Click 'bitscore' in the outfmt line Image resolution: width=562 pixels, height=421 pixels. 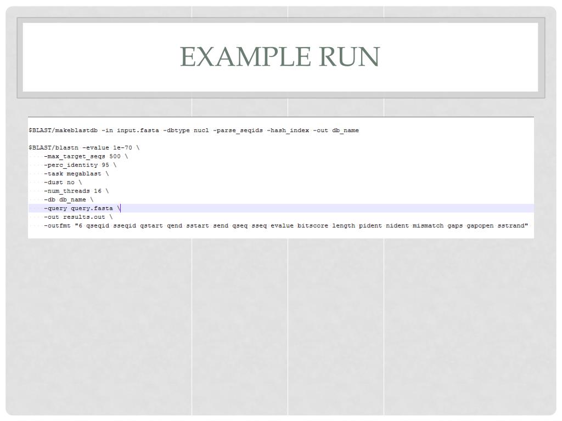pyautogui.click(x=312, y=225)
